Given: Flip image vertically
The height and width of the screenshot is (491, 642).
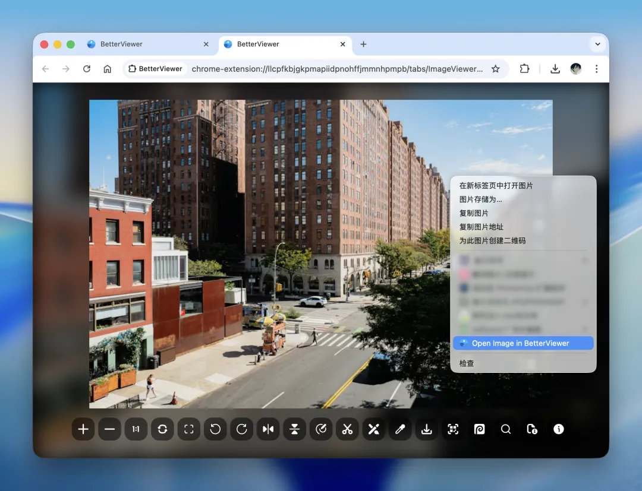Looking at the screenshot, I should tap(294, 429).
